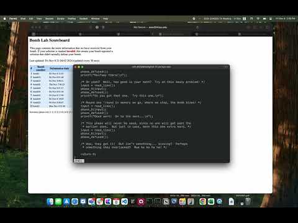
Task: Select scoreboard row number 5
Action: point(51,88)
